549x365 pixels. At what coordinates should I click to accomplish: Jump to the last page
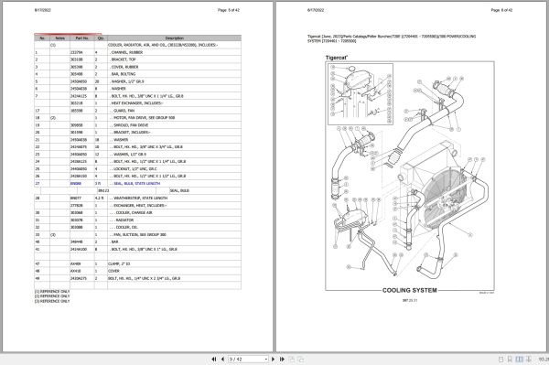(x=282, y=359)
